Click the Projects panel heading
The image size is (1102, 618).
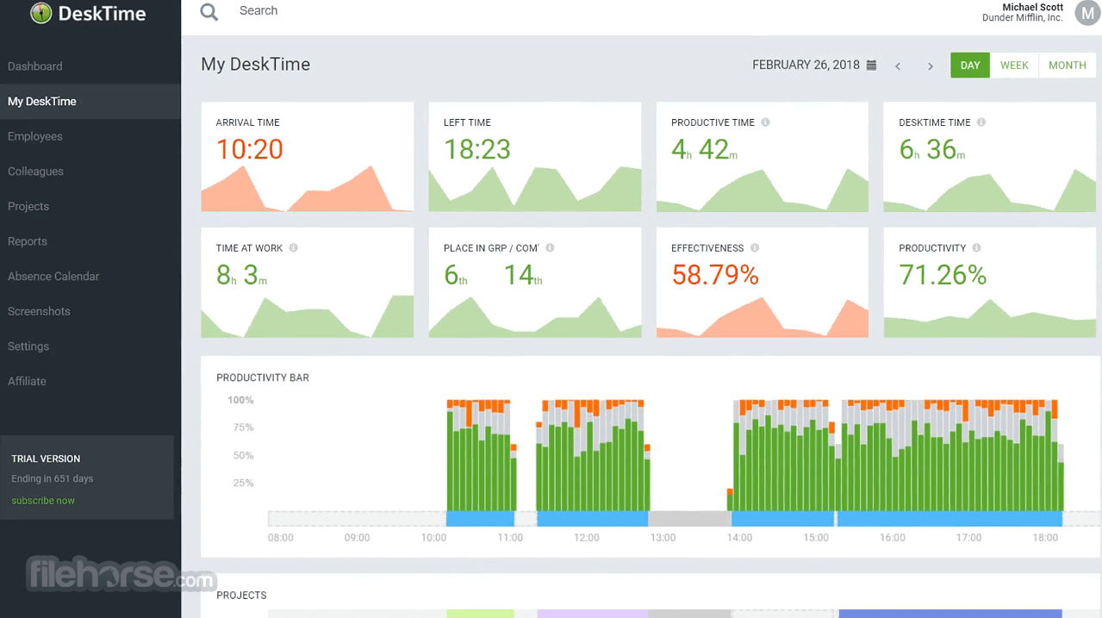[241, 596]
